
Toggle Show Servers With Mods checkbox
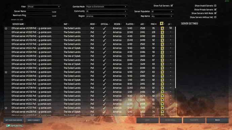[x=216, y=13]
